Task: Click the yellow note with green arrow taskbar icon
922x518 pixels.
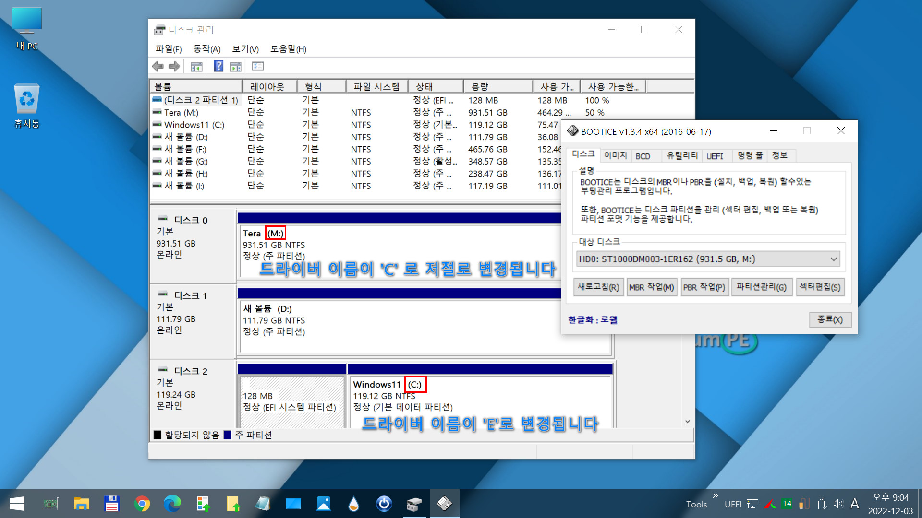Action: tap(233, 504)
